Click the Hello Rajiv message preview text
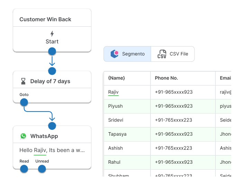This screenshot has height=180, width=243. click(52, 150)
